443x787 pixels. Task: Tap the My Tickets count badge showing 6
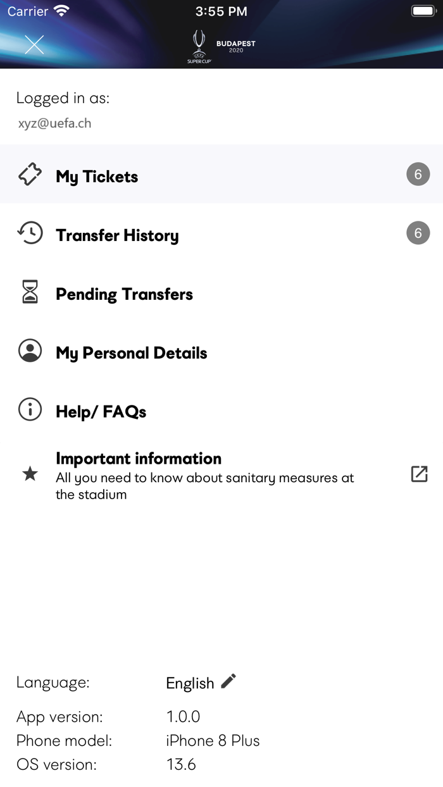point(418,174)
